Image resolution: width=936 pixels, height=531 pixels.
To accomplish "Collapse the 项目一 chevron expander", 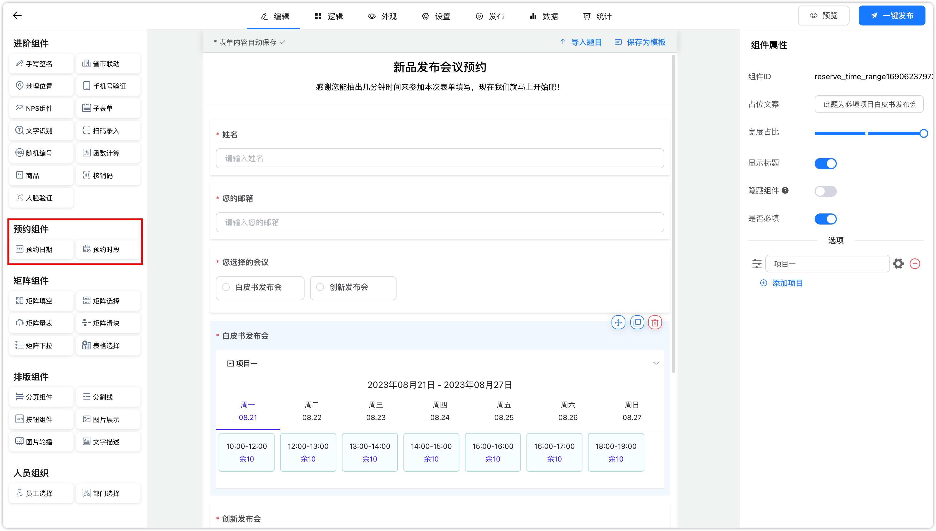I will pos(656,363).
